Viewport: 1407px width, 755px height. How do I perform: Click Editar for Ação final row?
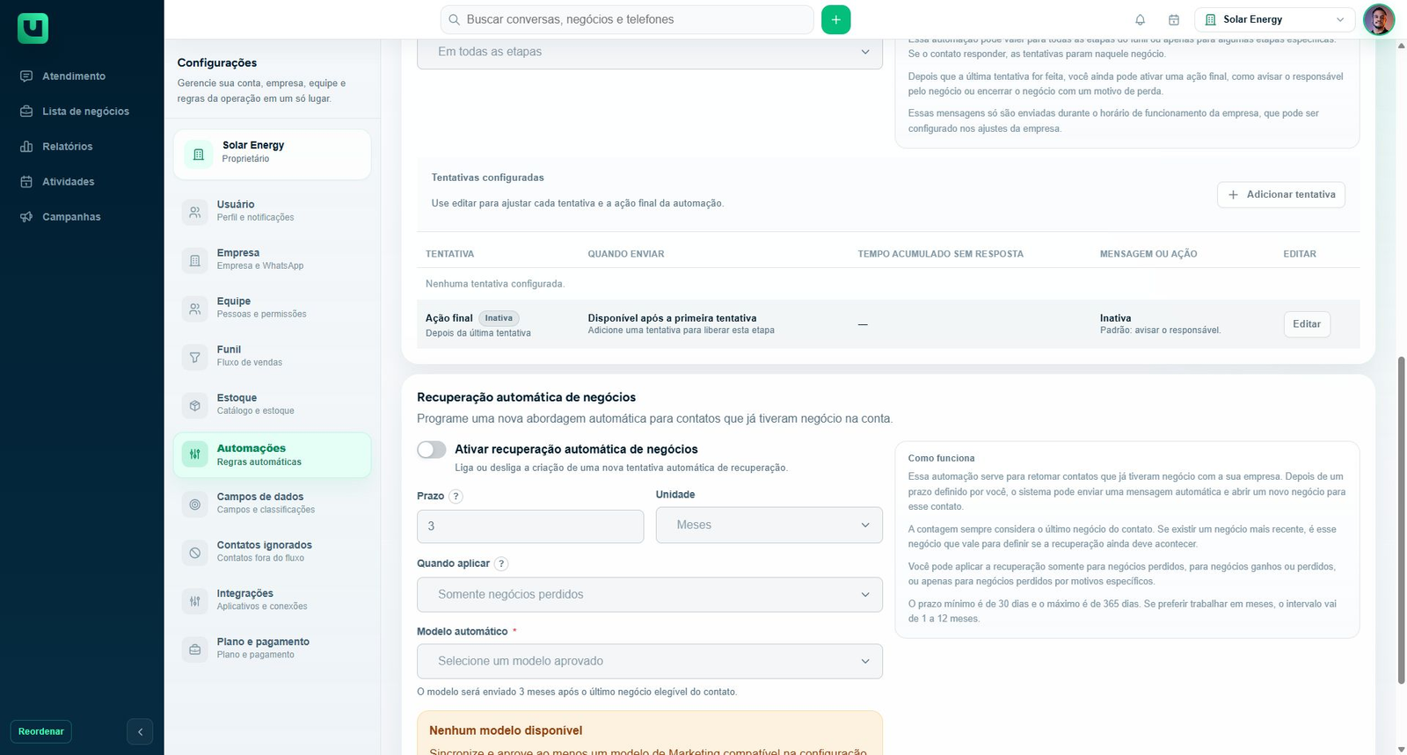[x=1307, y=324]
